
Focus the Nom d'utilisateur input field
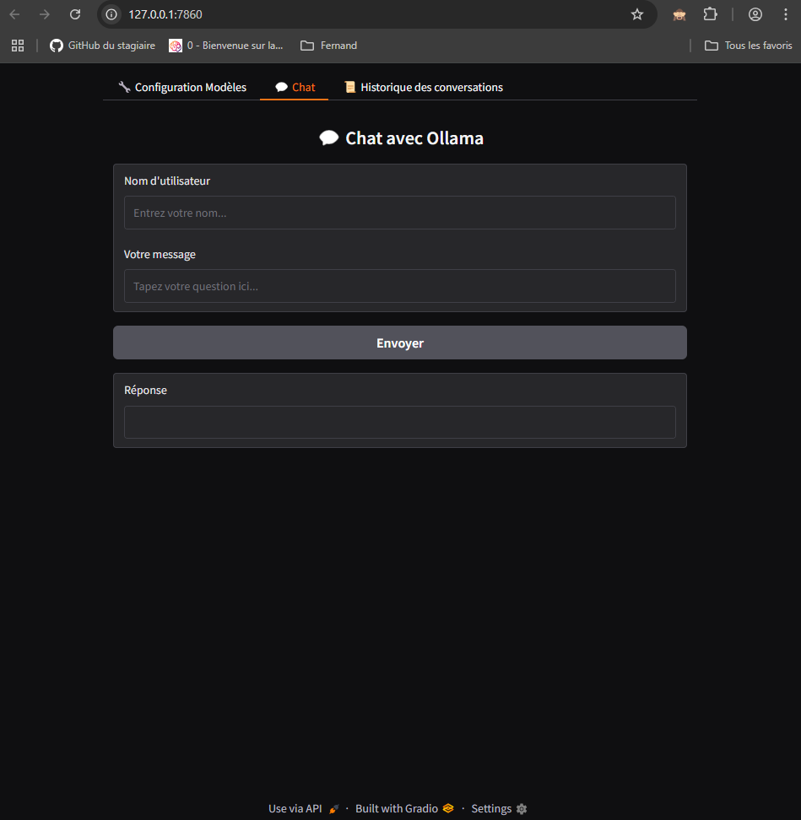pos(399,213)
